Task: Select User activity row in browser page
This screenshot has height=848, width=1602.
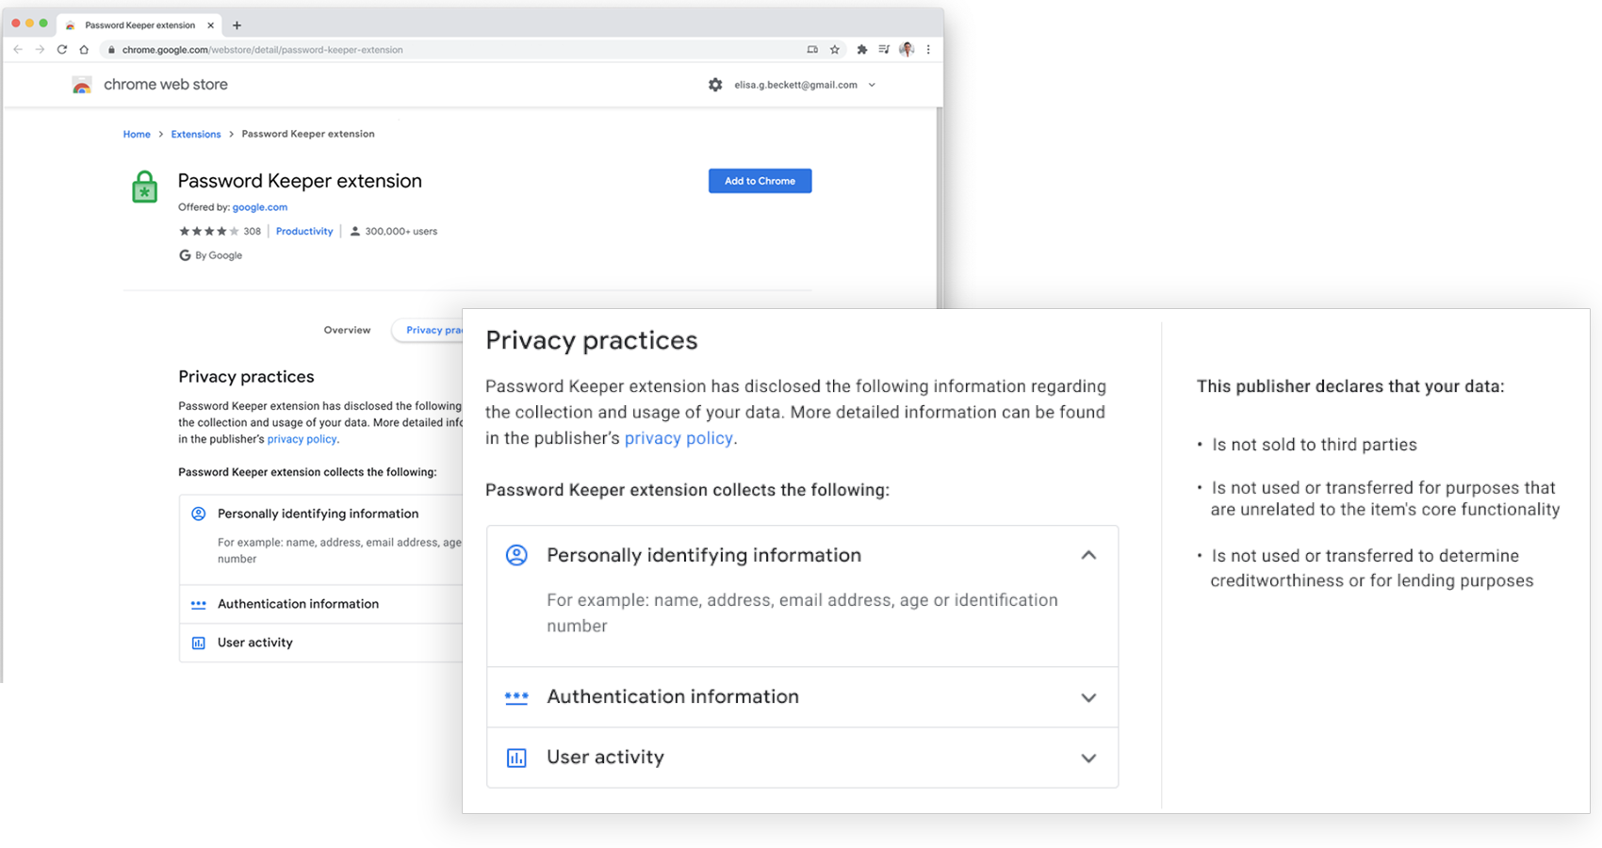Action: coord(320,643)
